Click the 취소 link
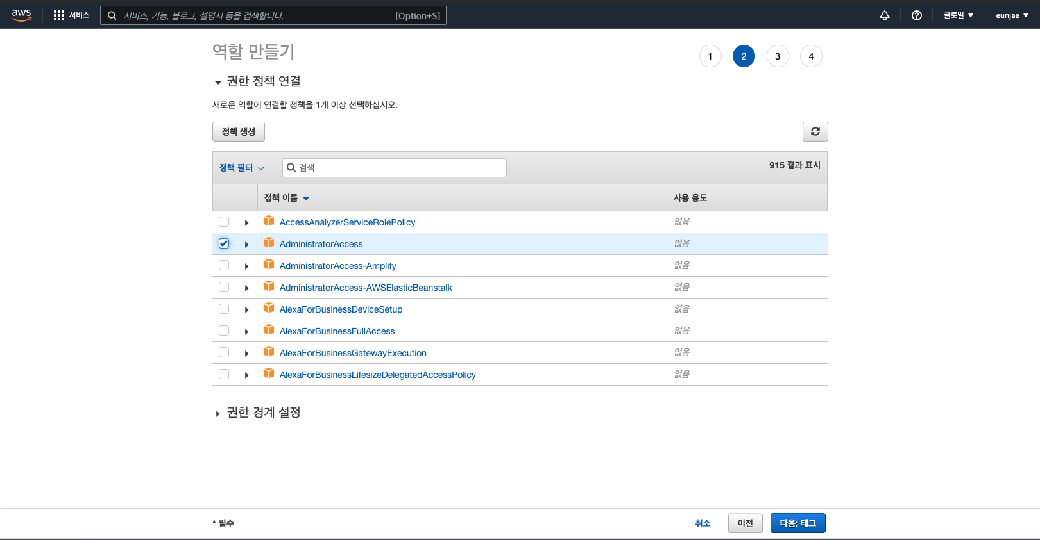Image resolution: width=1040 pixels, height=540 pixels. (703, 523)
